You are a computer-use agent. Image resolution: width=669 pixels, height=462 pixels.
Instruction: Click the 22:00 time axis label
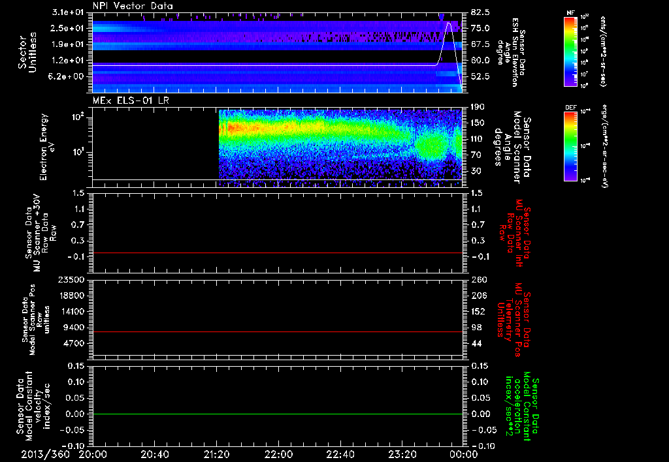pyautogui.click(x=278, y=454)
